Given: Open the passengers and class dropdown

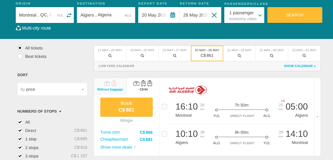Looking at the screenshot, I should 244,15.
